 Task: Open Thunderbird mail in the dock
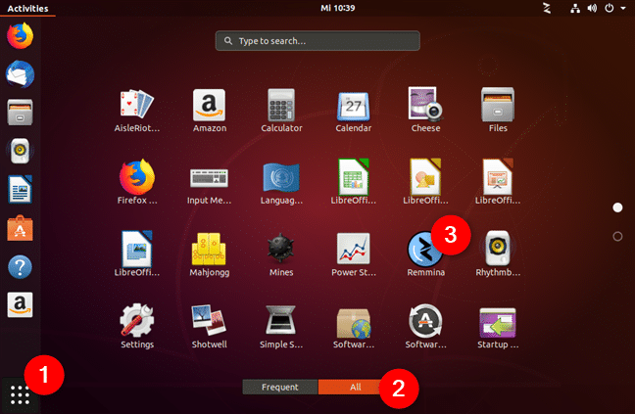[x=20, y=74]
